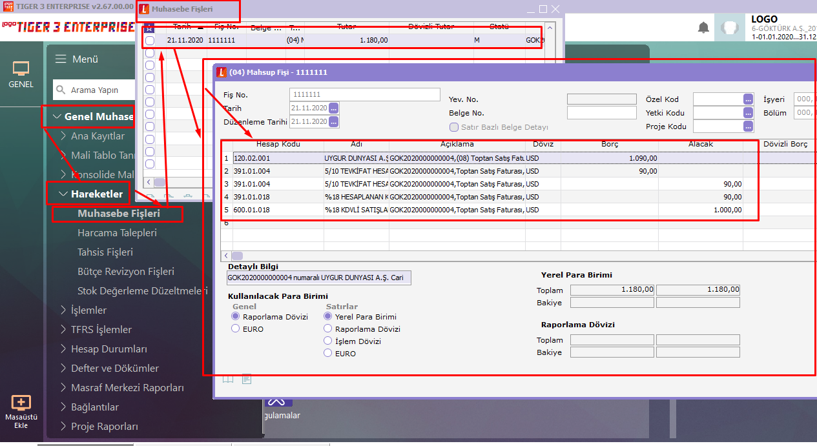Click the star icon in list header

click(x=149, y=27)
